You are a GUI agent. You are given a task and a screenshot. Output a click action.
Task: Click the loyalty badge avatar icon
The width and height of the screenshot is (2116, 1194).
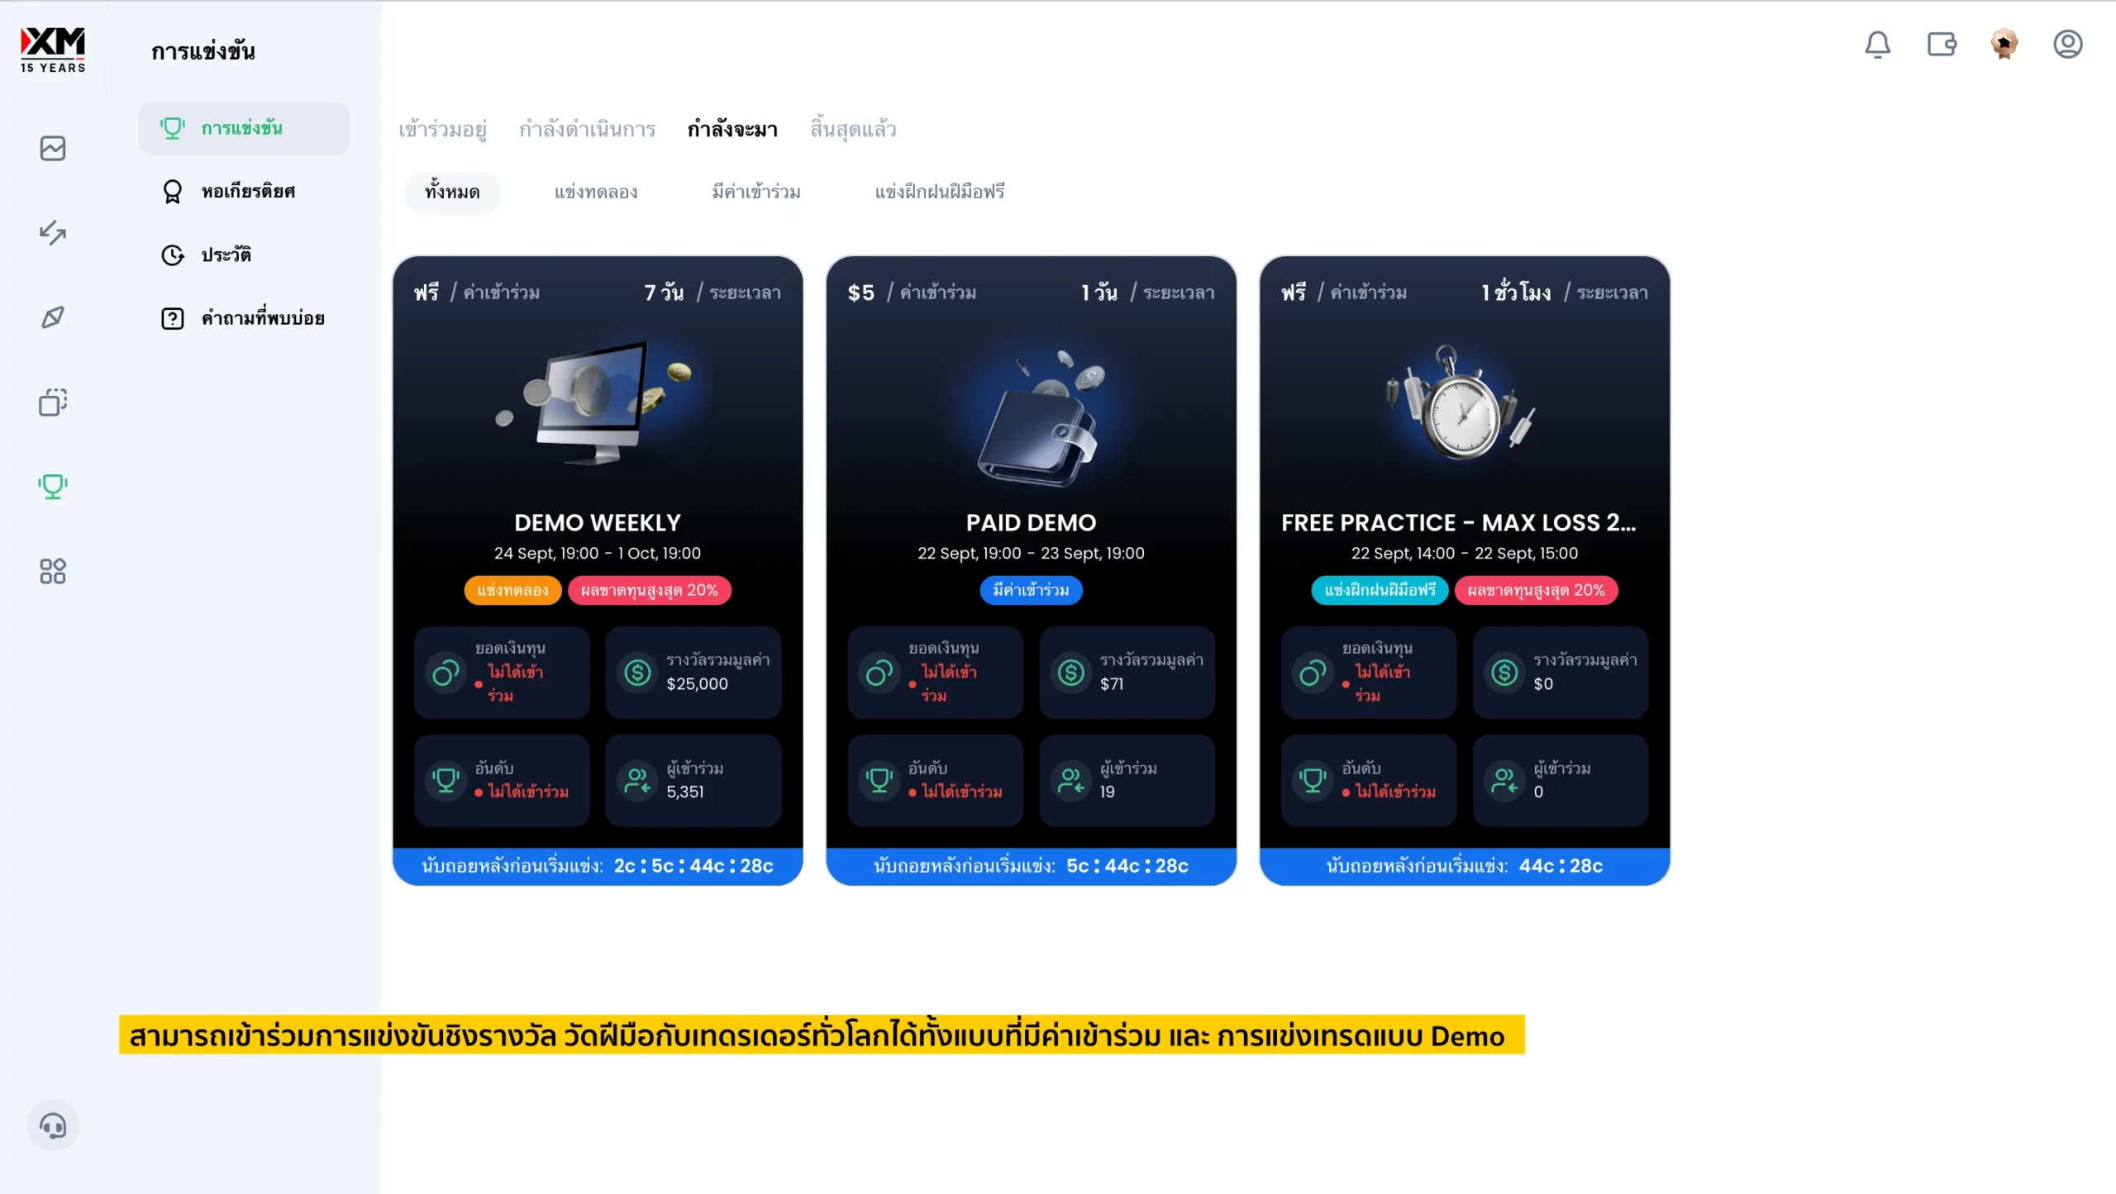click(x=2004, y=44)
